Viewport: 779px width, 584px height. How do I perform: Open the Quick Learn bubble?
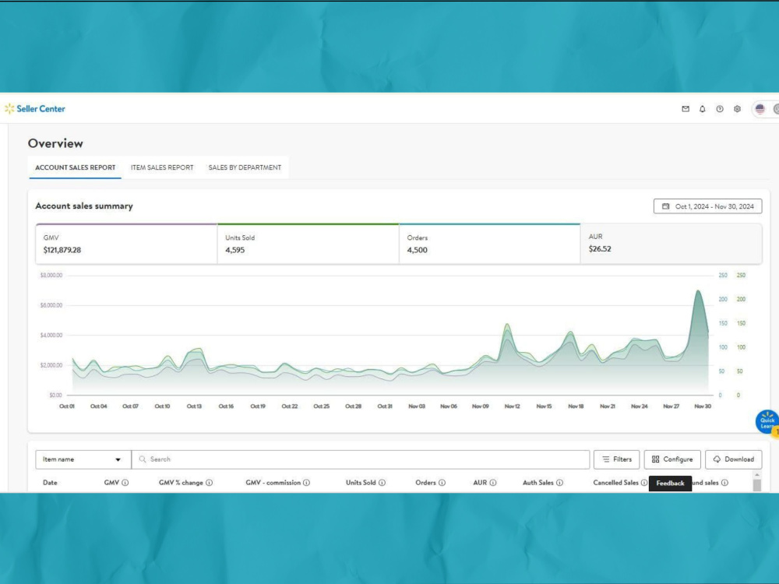tap(767, 422)
